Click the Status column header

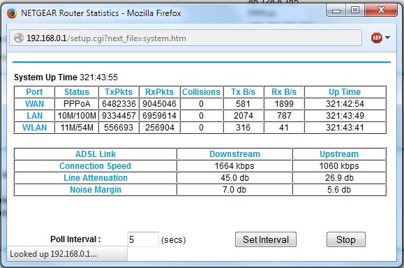77,92
